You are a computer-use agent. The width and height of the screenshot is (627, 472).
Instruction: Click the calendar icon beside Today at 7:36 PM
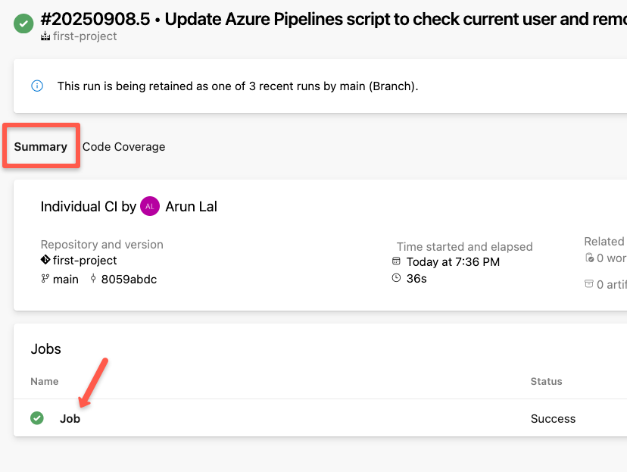[x=397, y=261]
